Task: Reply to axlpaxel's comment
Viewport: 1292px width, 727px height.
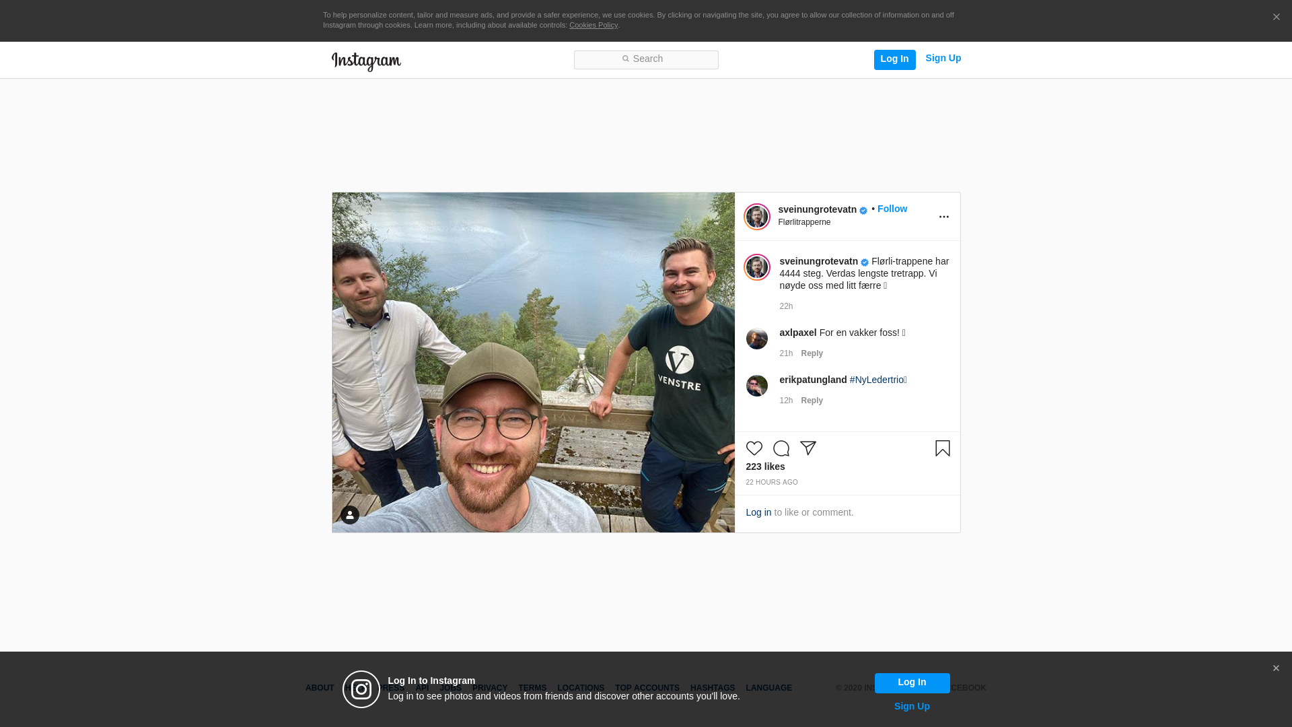Action: pyautogui.click(x=812, y=353)
